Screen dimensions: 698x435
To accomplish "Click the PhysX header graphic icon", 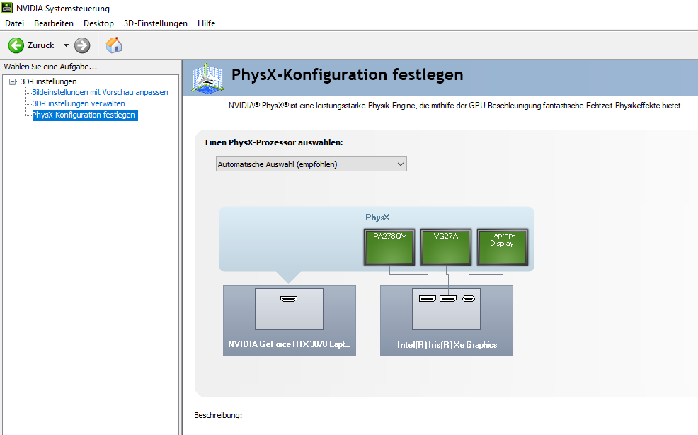I will (207, 79).
